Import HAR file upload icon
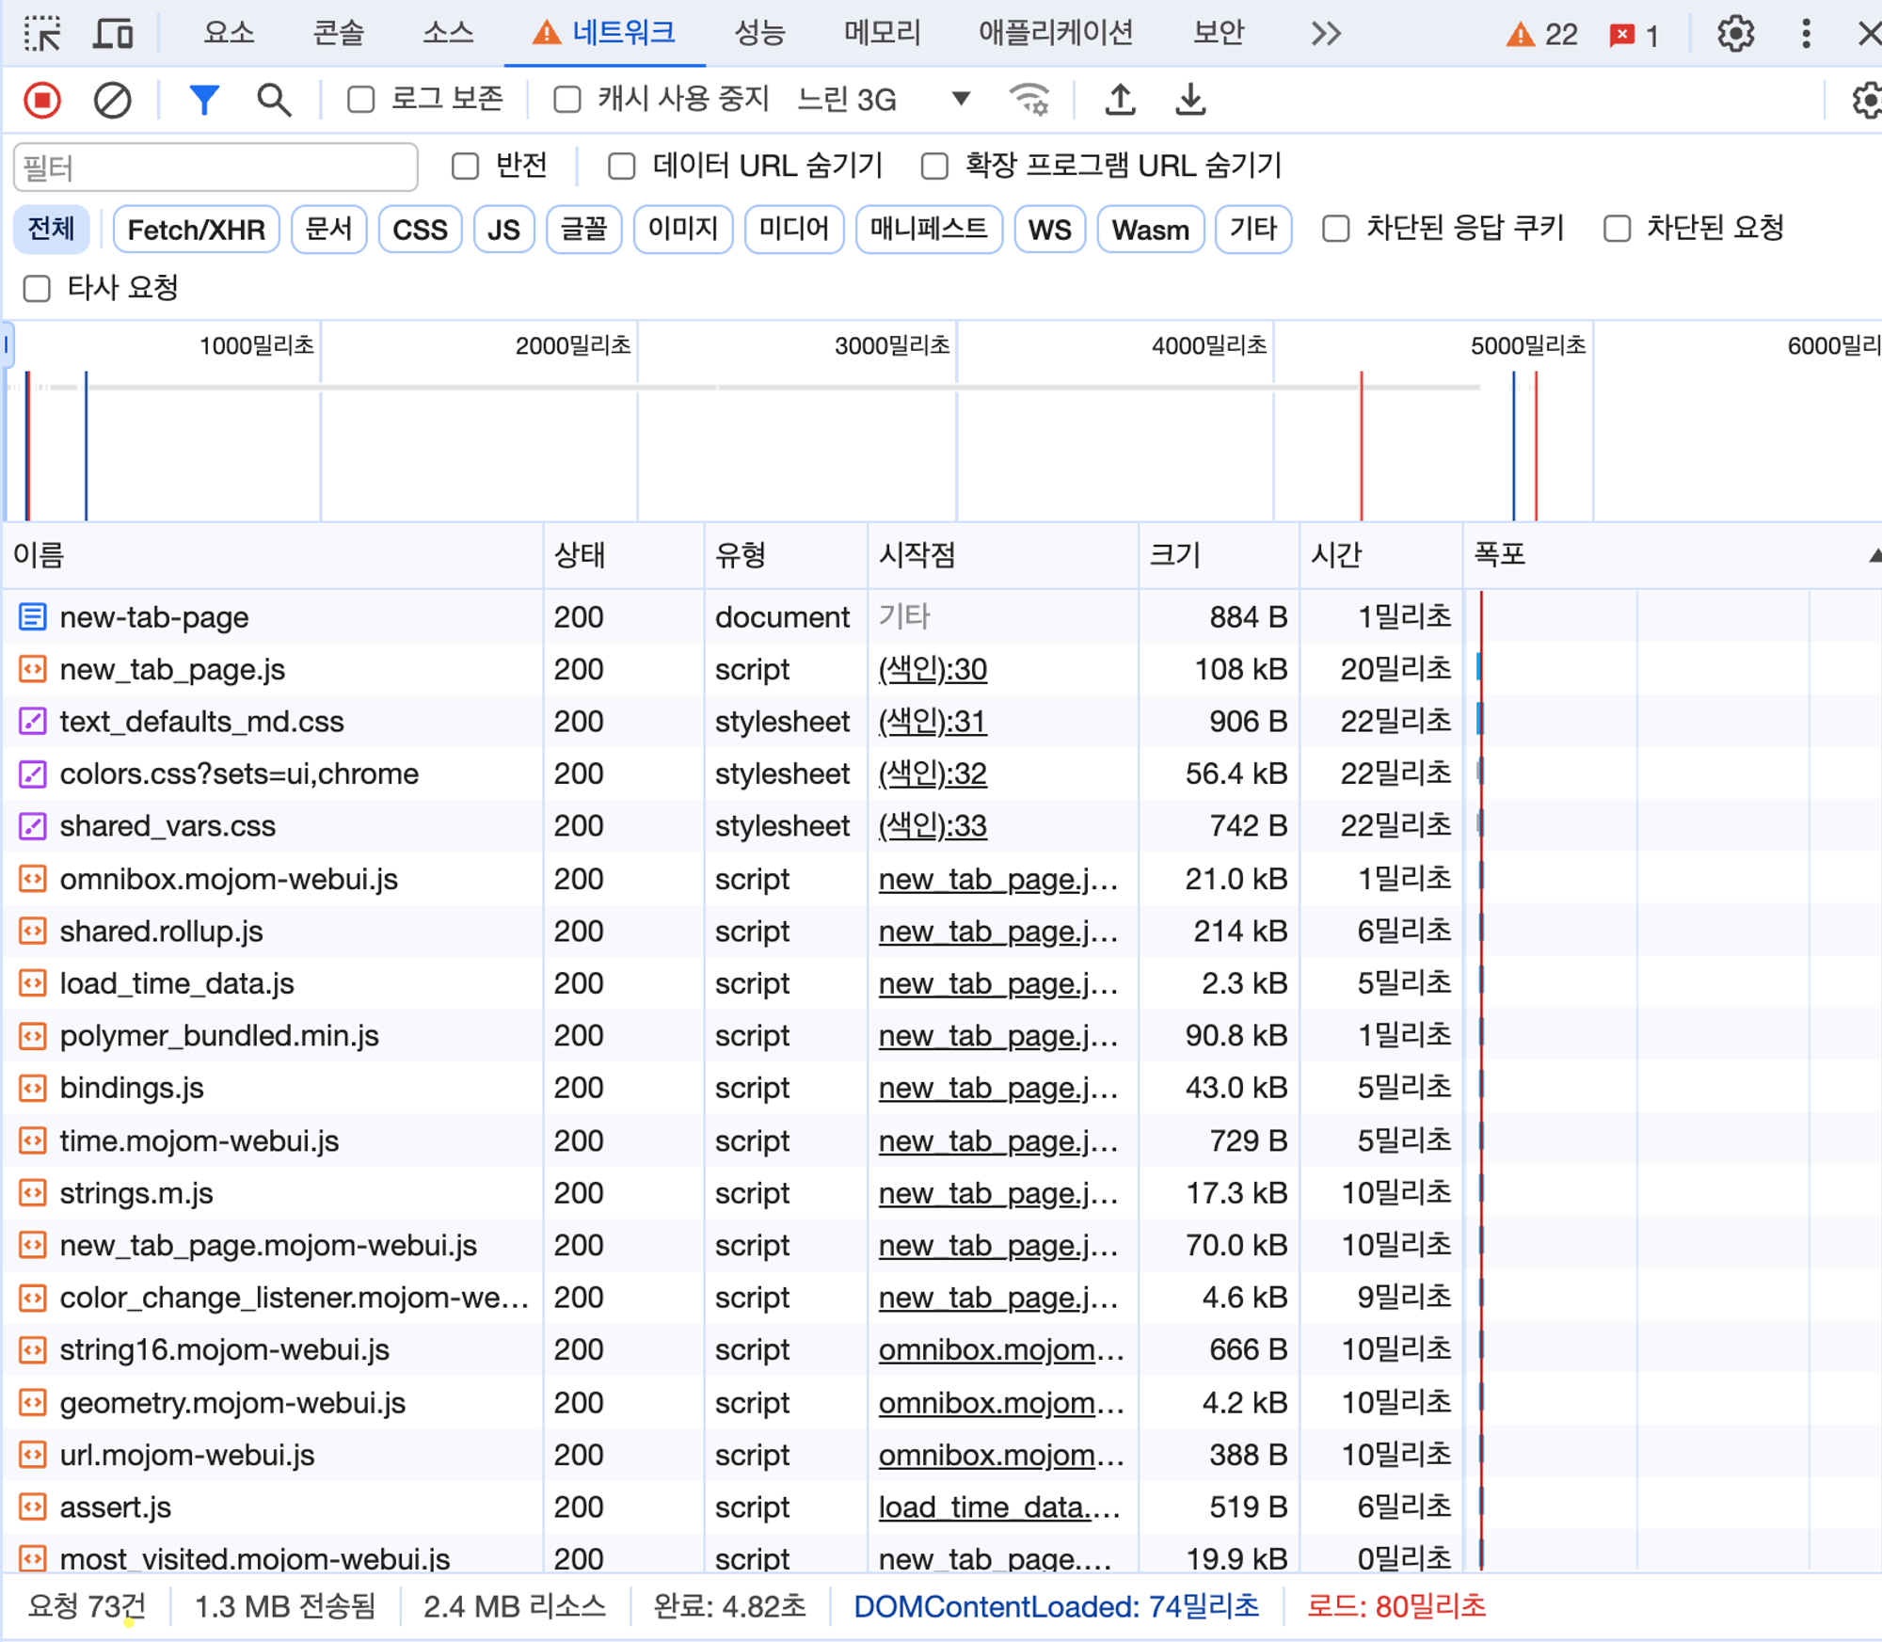Image resolution: width=1882 pixels, height=1642 pixels. click(x=1119, y=100)
